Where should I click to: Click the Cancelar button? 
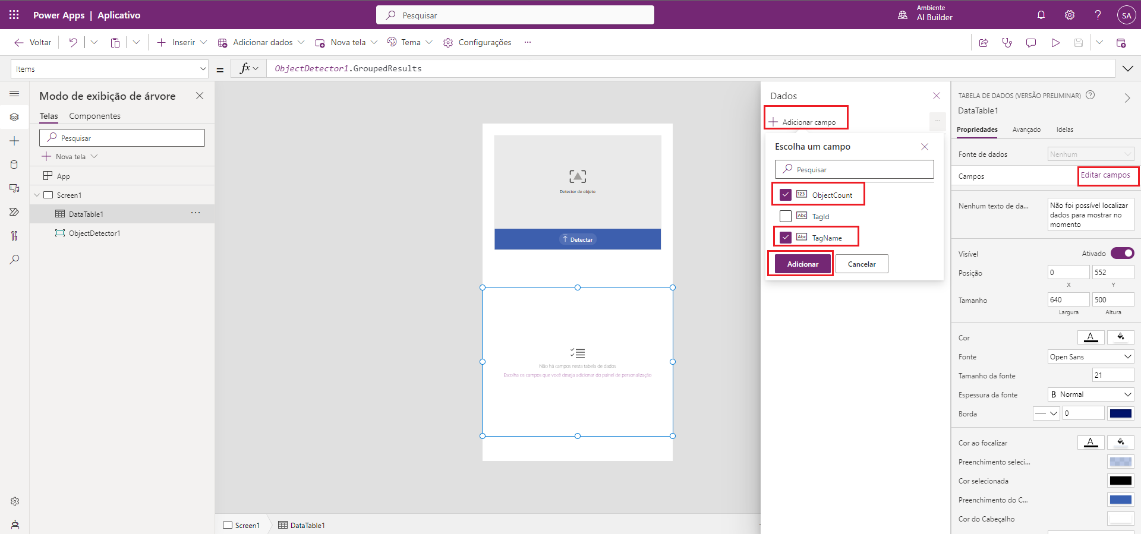(862, 264)
